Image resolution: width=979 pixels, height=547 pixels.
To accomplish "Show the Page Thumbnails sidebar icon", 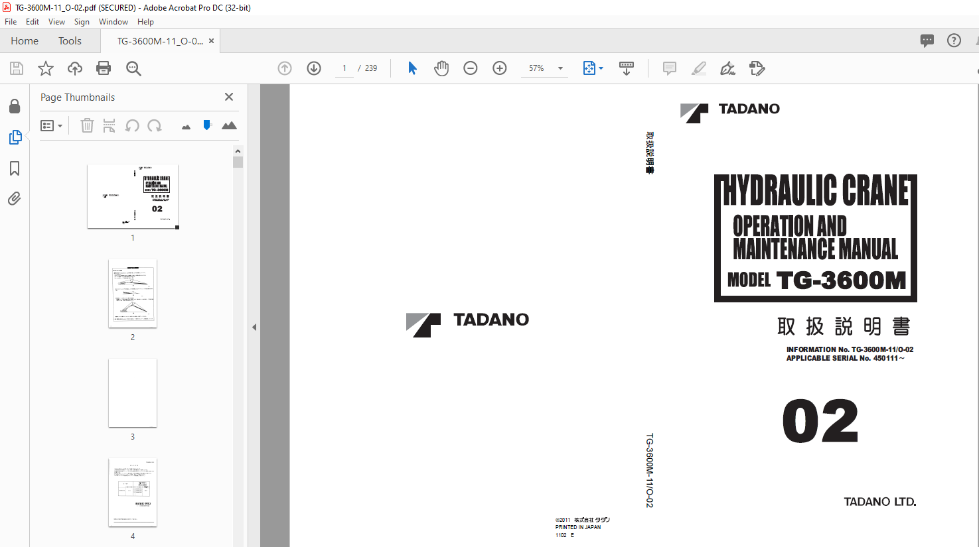I will coord(15,137).
